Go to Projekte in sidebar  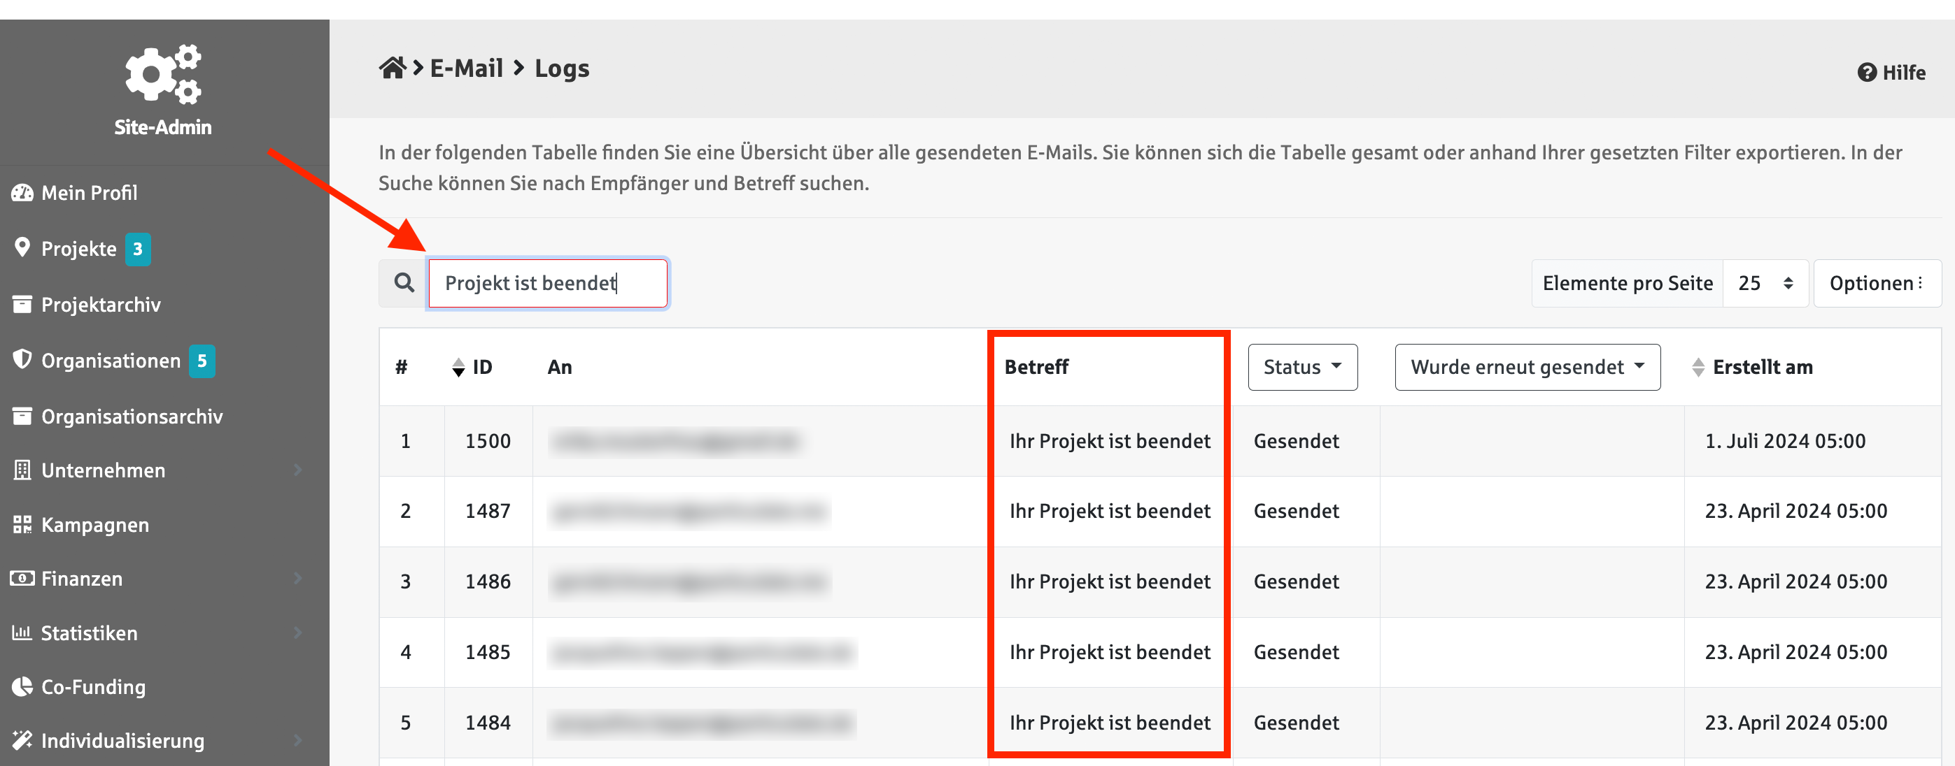tap(79, 249)
